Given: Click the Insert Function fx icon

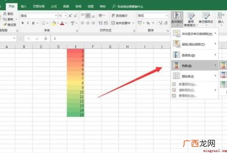Looking at the screenshot, I should tap(46, 38).
